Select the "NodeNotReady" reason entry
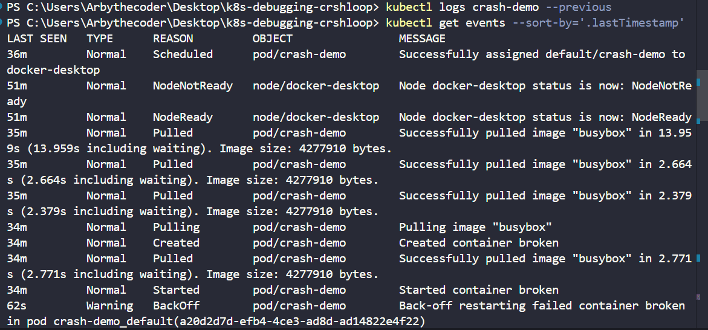This screenshot has height=330, width=708. pyautogui.click(x=192, y=86)
